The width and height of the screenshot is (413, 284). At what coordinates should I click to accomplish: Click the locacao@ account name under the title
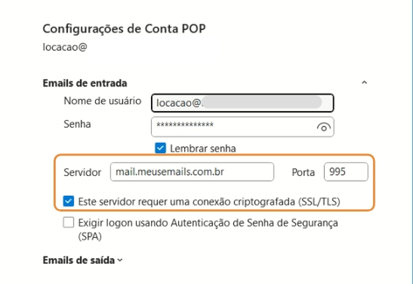coord(58,45)
